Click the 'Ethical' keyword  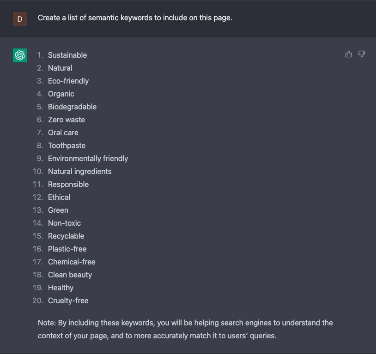tap(59, 197)
